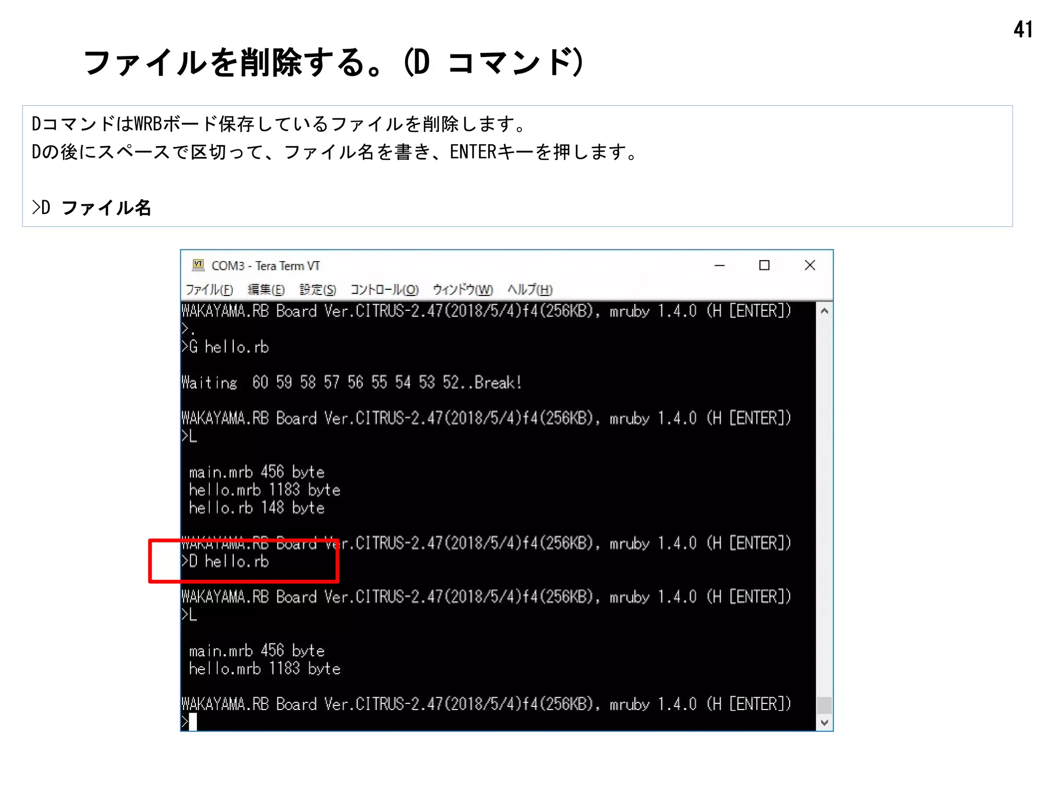Viewport: 1050px width, 788px height.
Task: Minimize the Tera Term window
Action: [719, 265]
